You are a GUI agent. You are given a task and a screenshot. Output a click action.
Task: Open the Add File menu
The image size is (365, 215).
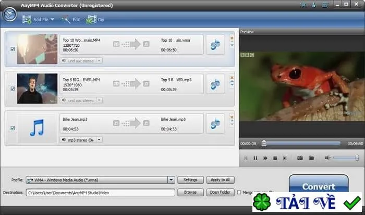point(39,20)
